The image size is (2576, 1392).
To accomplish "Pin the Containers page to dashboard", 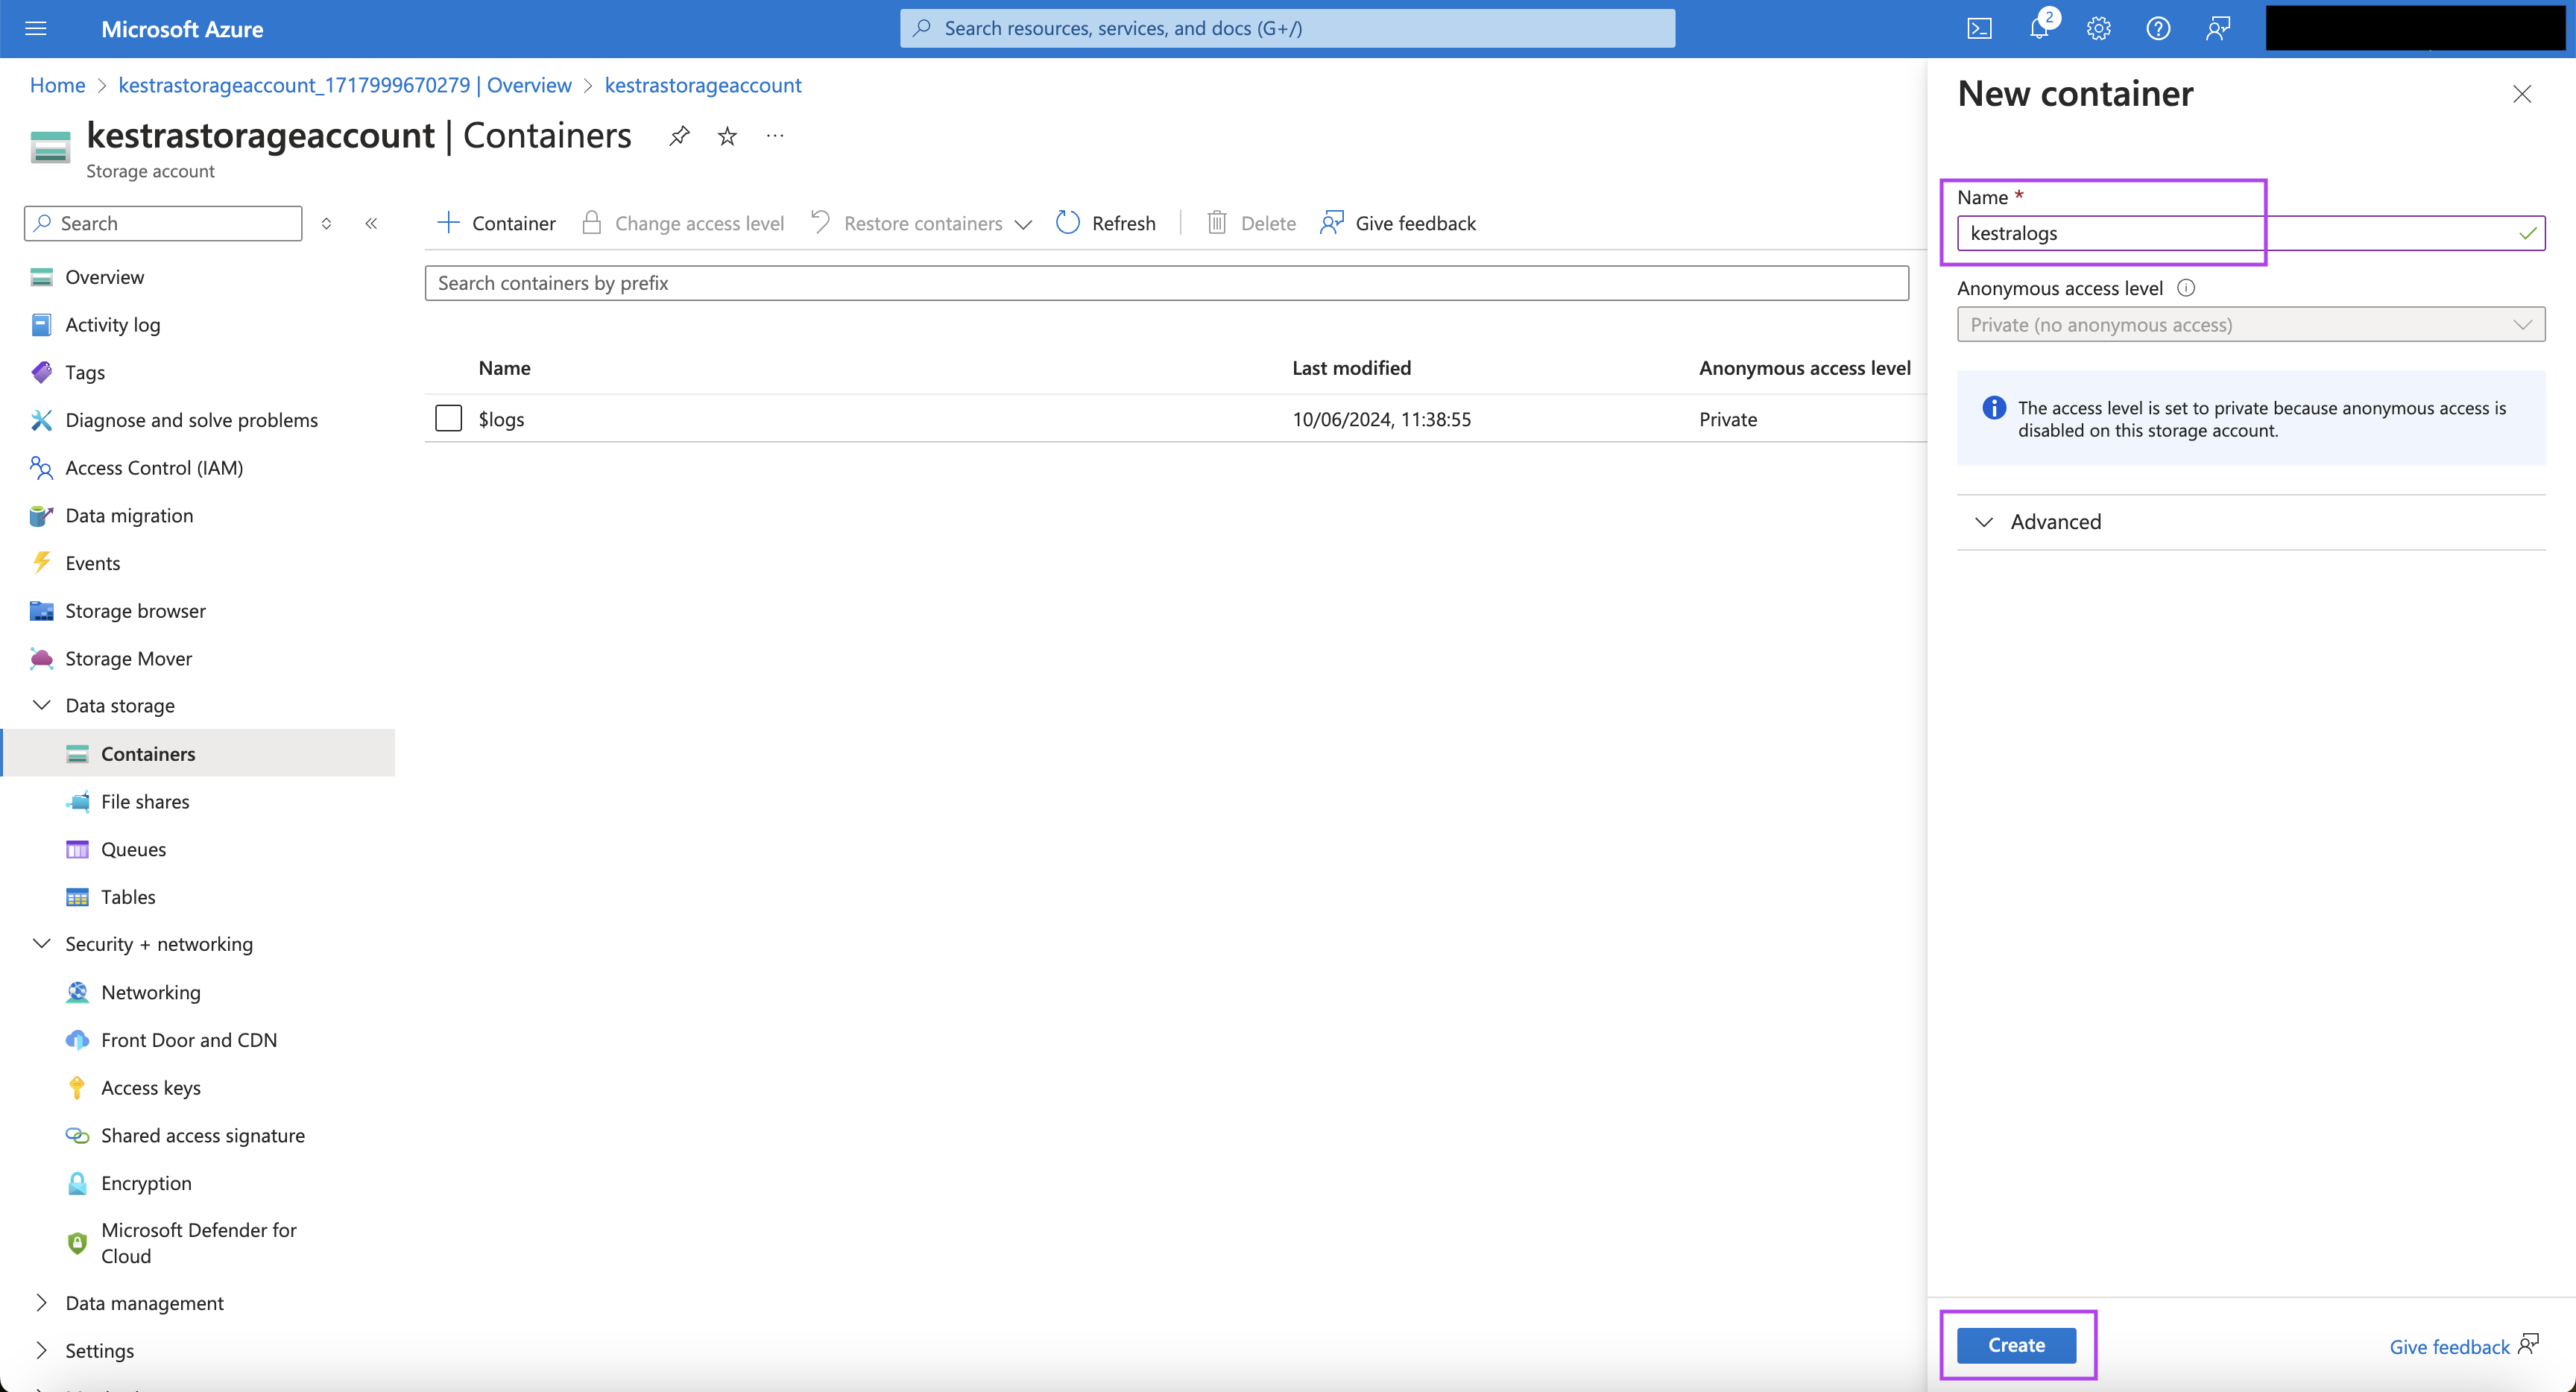I will [x=679, y=136].
